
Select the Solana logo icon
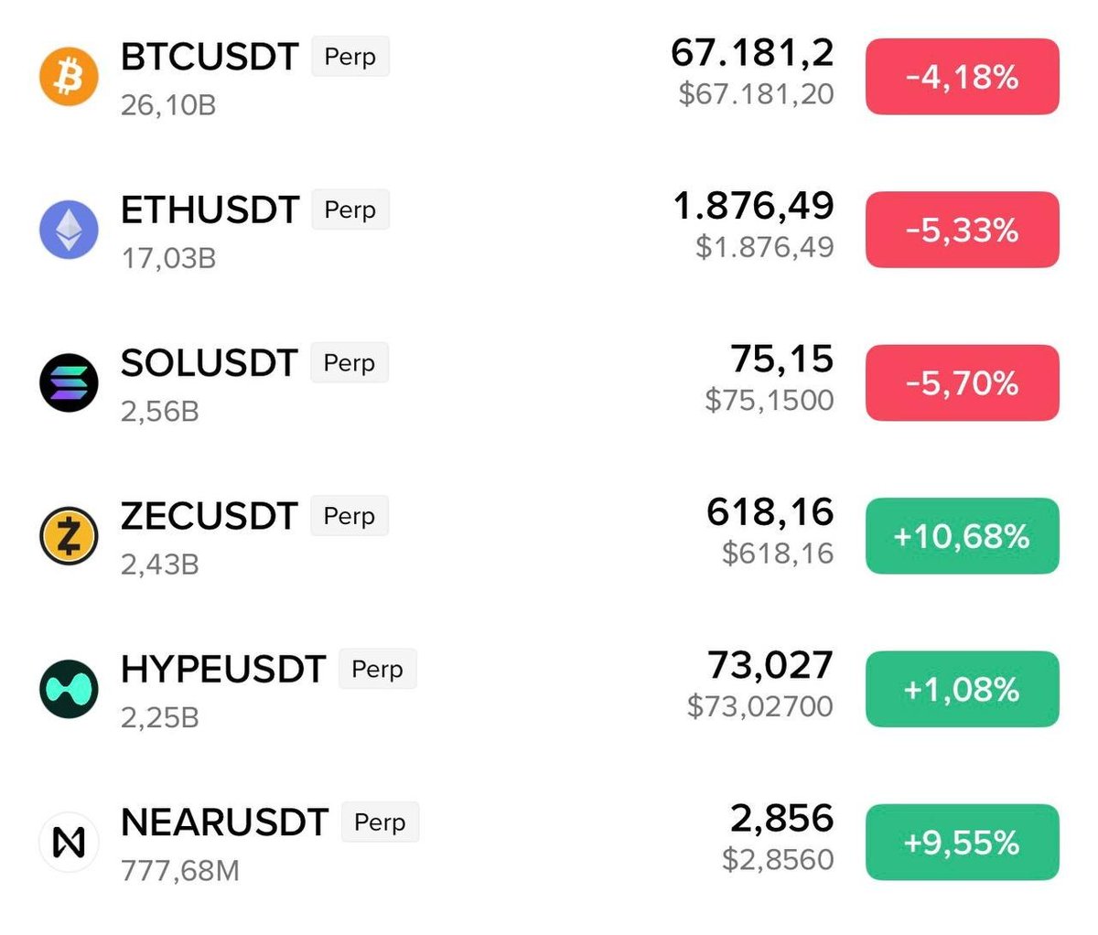pos(69,382)
